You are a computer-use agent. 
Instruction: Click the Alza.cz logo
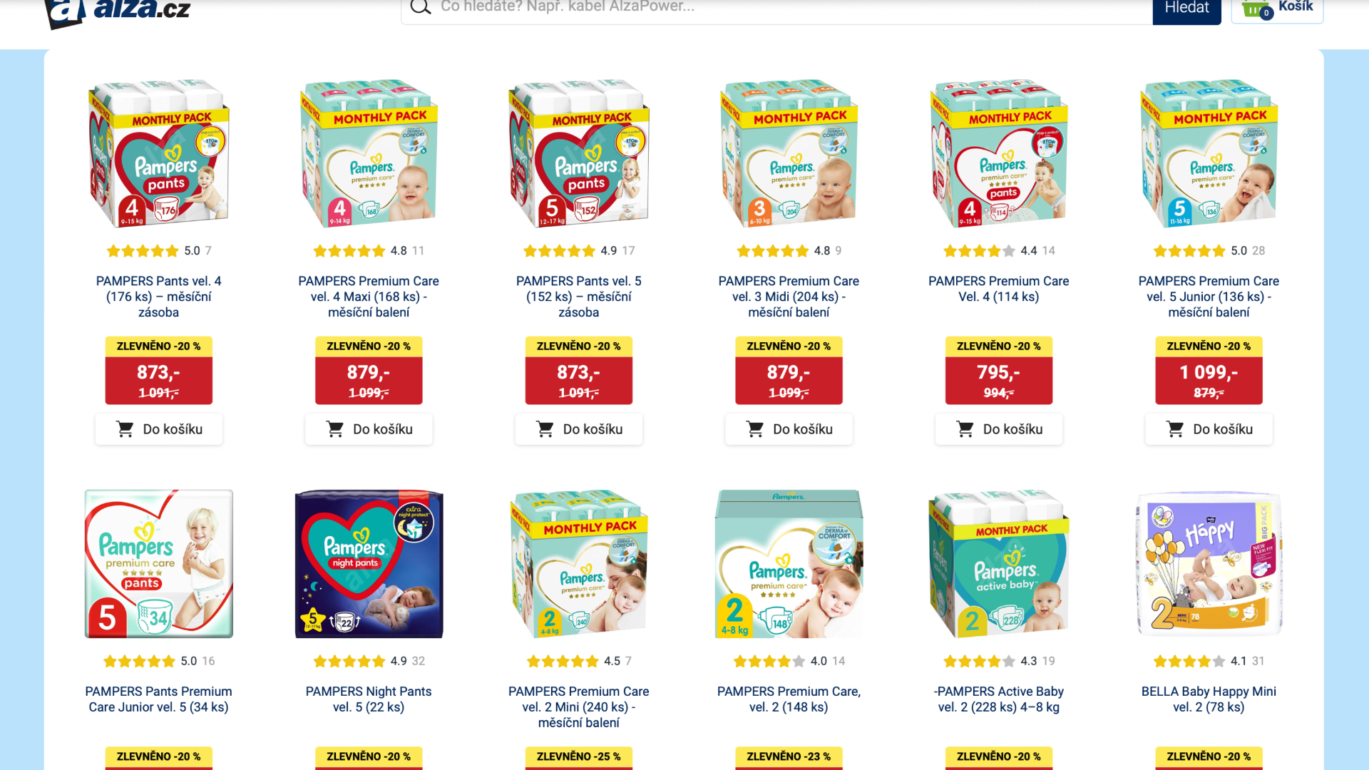[x=118, y=11]
